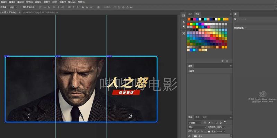Open the properties panel options menu
The width and height of the screenshot is (277, 138).
click(x=231, y=66)
